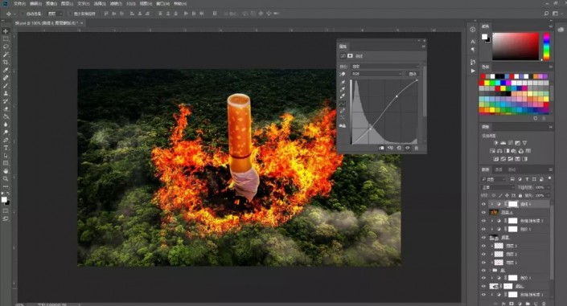The width and height of the screenshot is (567, 306).
Task: Open the Curves preset dropdown
Action: click(x=385, y=67)
